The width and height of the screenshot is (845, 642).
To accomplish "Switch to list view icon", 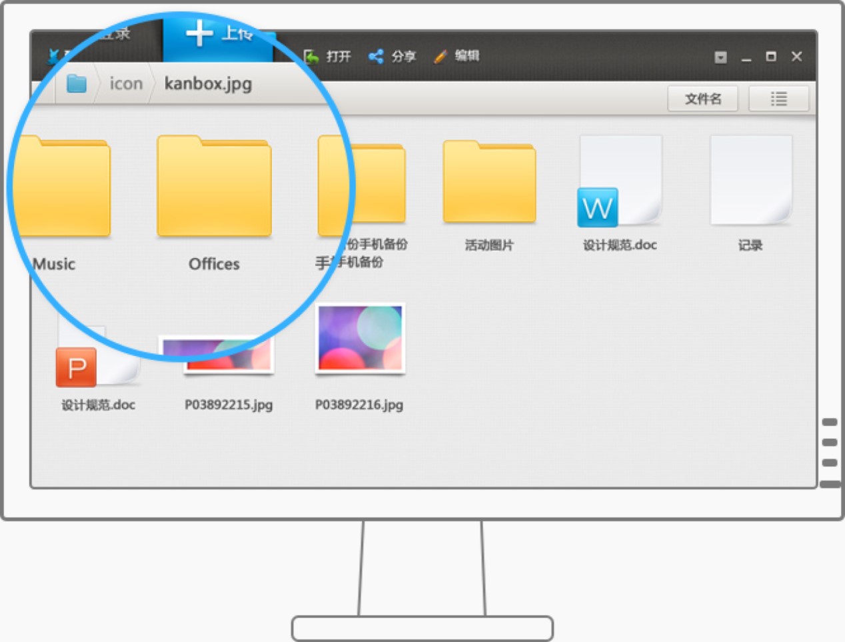I will tap(778, 99).
